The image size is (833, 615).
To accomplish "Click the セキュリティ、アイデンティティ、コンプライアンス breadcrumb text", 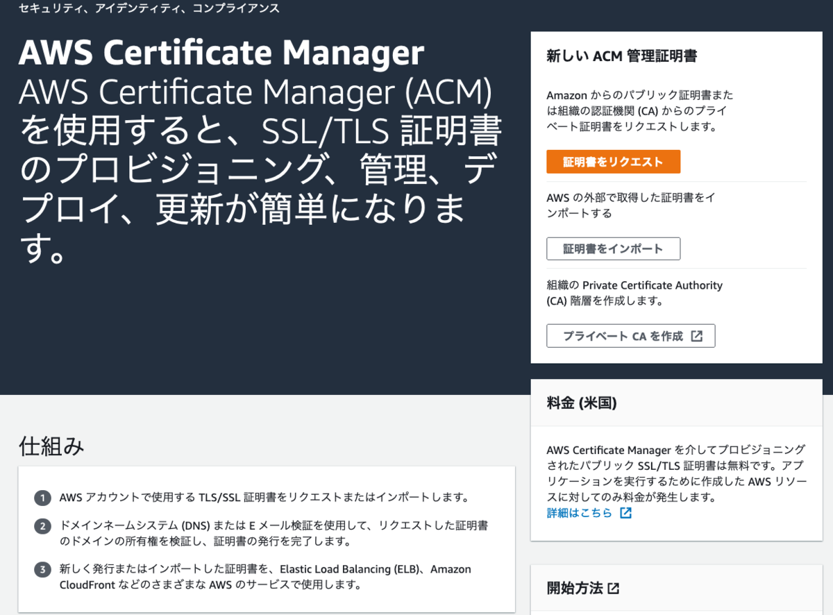I will [149, 8].
